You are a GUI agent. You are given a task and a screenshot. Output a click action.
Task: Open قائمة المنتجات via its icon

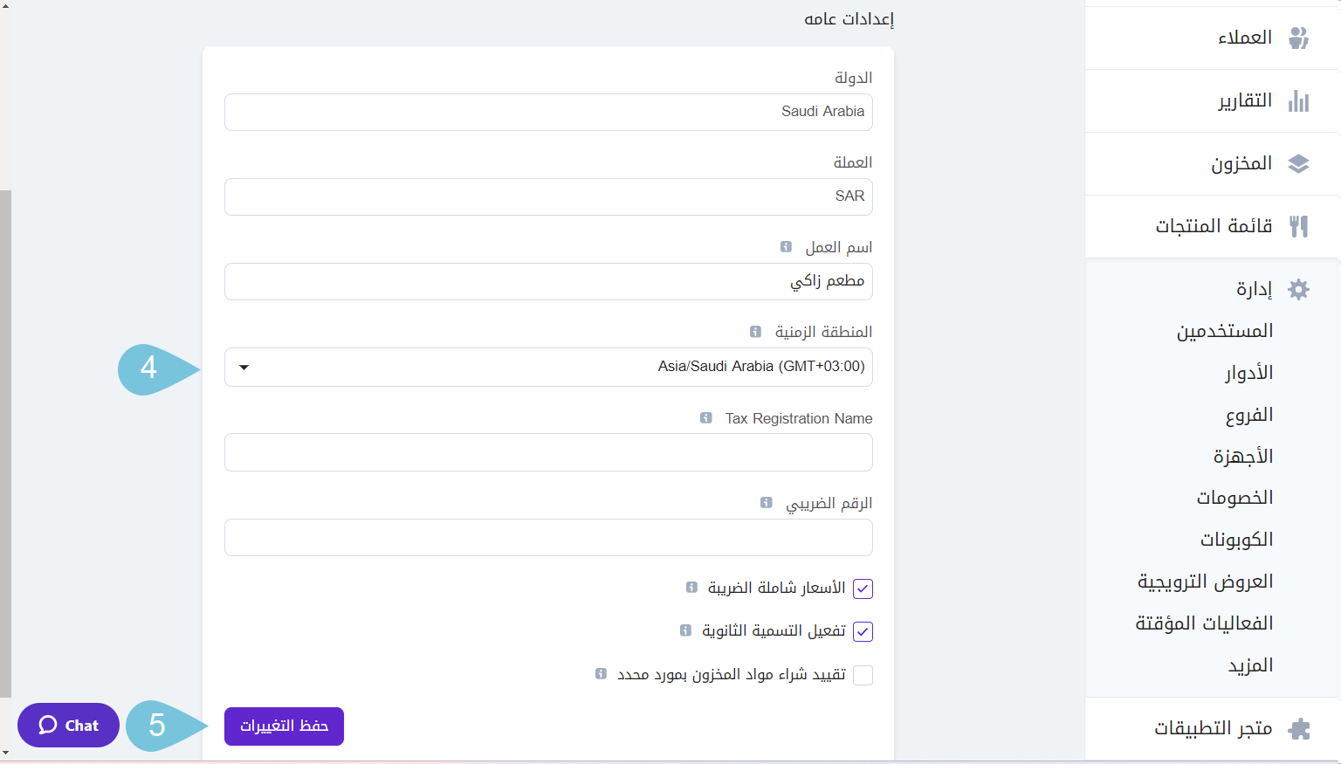click(x=1299, y=226)
